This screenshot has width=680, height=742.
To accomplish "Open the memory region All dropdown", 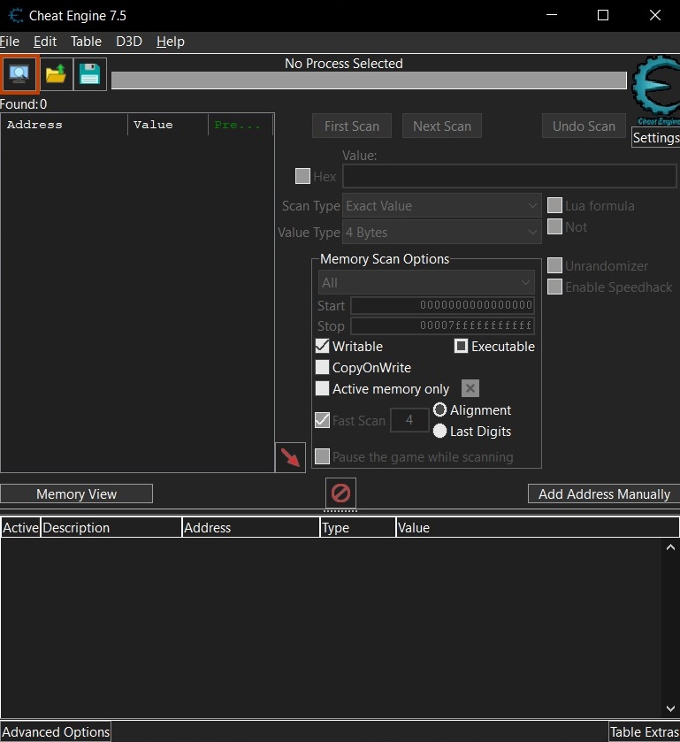I will pos(426,283).
